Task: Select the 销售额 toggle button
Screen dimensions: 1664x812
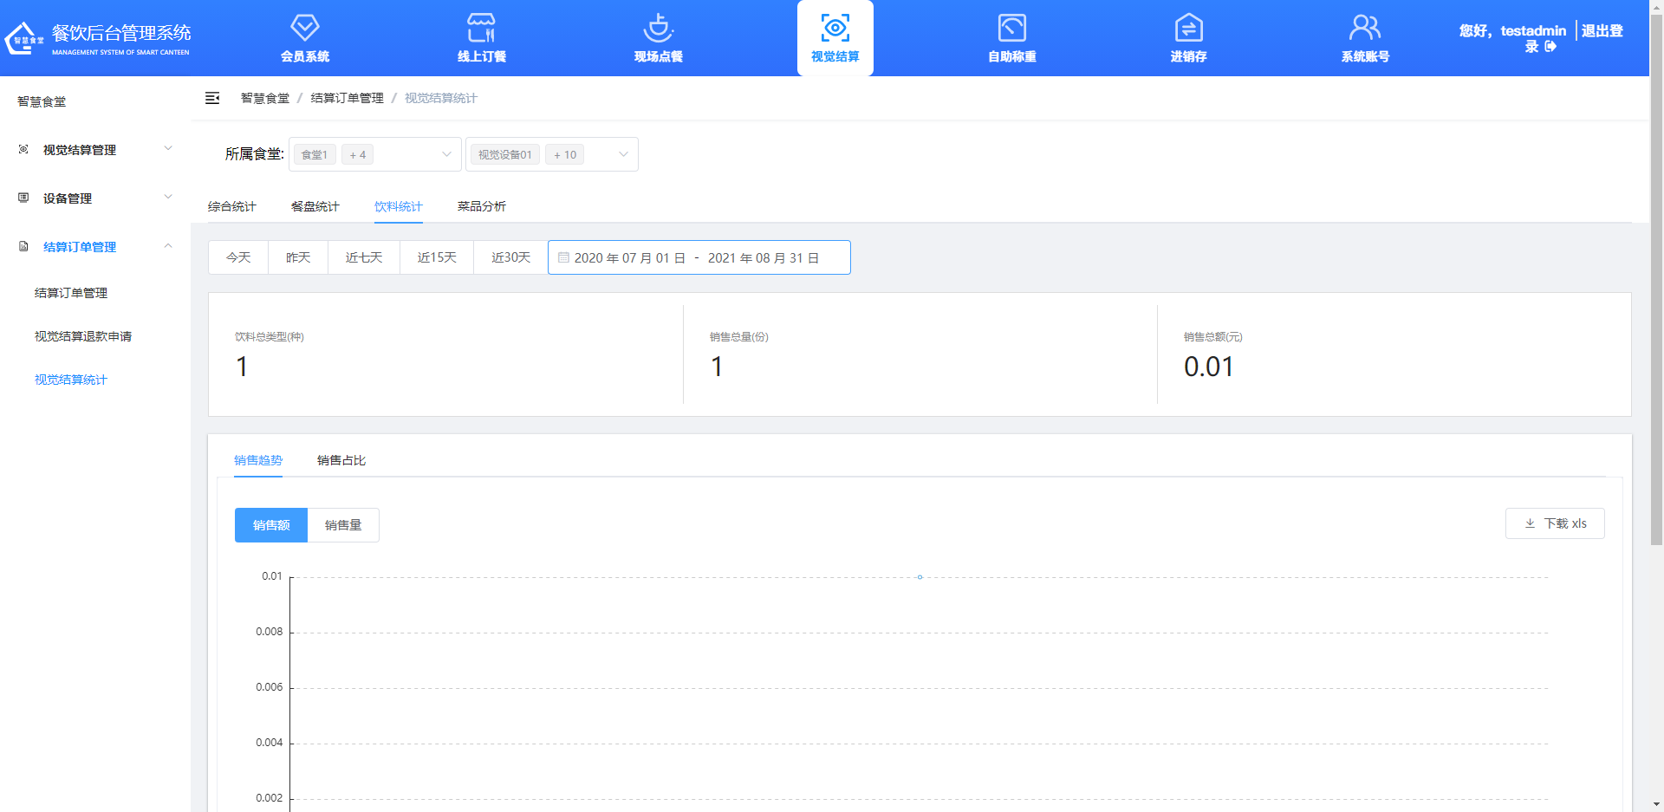Action: tap(270, 524)
